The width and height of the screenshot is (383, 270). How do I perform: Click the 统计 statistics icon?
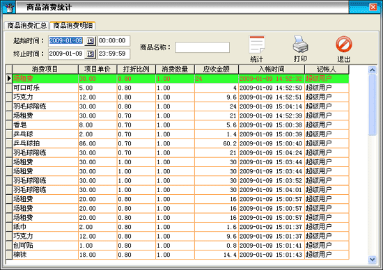(257, 45)
